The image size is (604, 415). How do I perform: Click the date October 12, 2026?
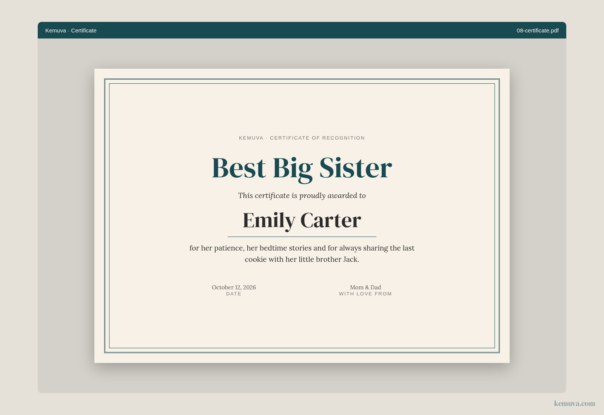pos(234,287)
